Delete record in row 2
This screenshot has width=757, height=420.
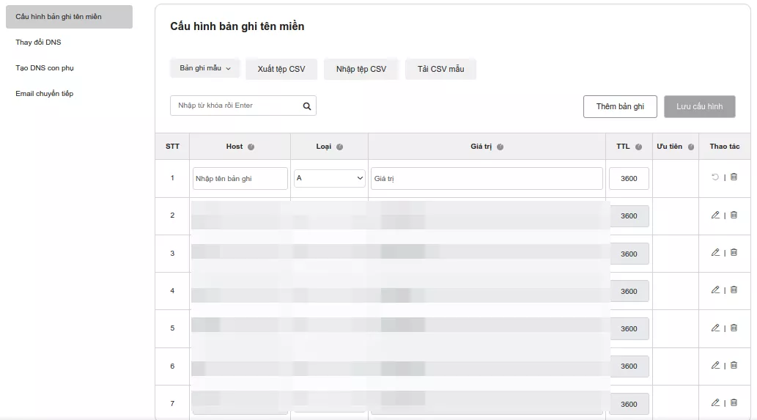point(734,215)
